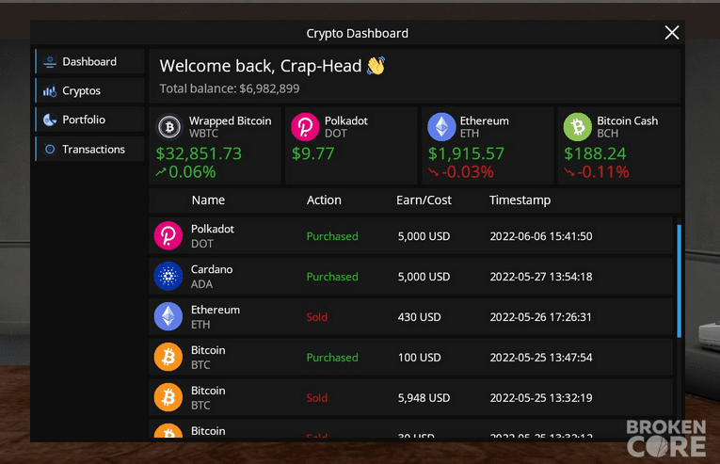Select the $188.24 Bitcoin Cash price
The width and height of the screenshot is (720, 464).
595,153
